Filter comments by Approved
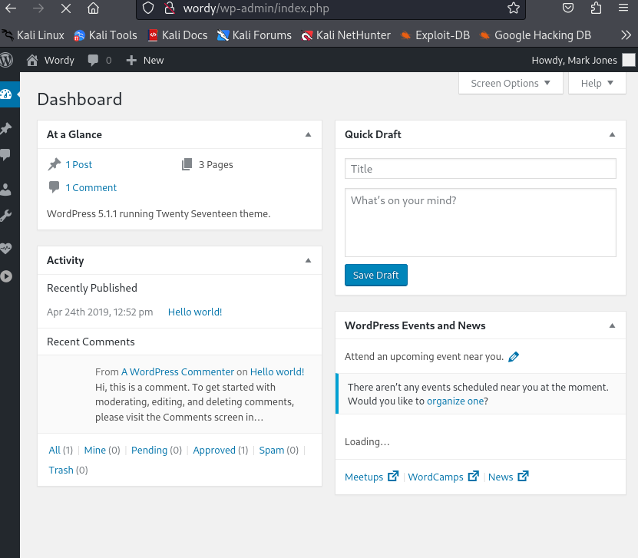The width and height of the screenshot is (638, 558). [x=214, y=451]
